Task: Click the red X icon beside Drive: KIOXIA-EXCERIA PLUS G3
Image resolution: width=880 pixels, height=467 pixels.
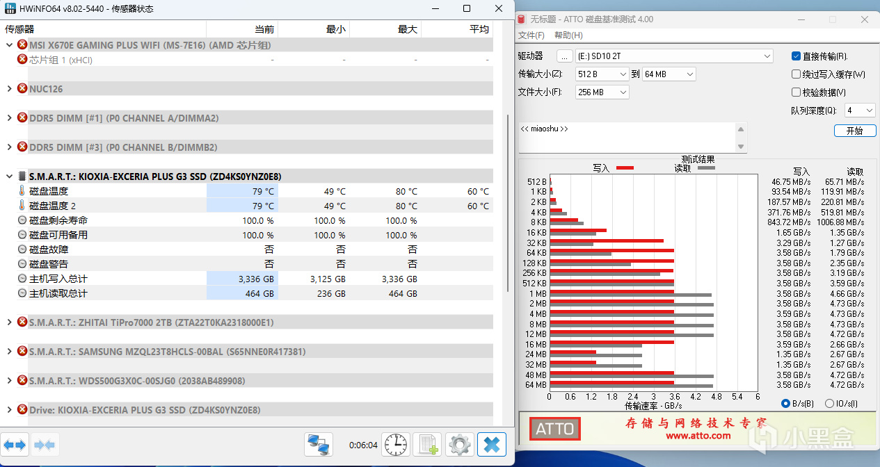Action: (x=22, y=410)
